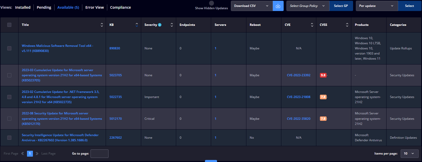Switch to the Compliance view
This screenshot has width=422, height=162.
[x=120, y=7]
